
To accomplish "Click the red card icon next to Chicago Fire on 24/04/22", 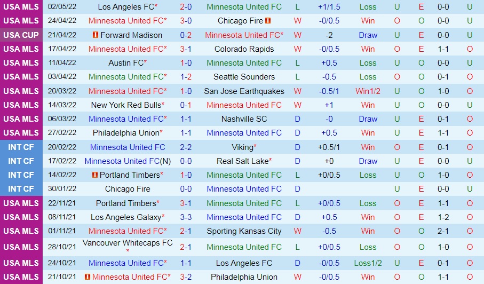I will [x=268, y=21].
